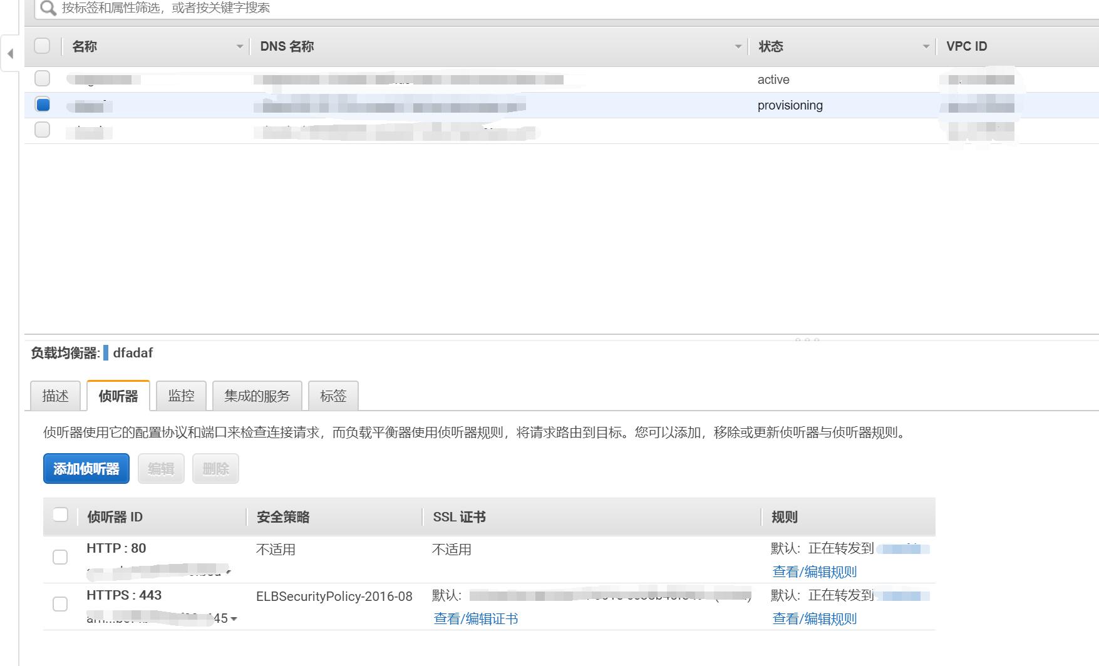
Task: Switch to the 描述 tab
Action: click(55, 396)
